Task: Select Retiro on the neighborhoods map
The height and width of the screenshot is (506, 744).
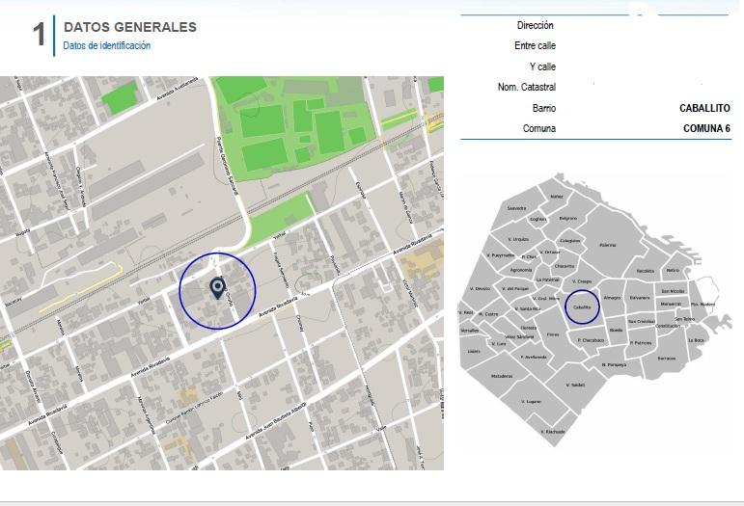Action: coord(673,270)
